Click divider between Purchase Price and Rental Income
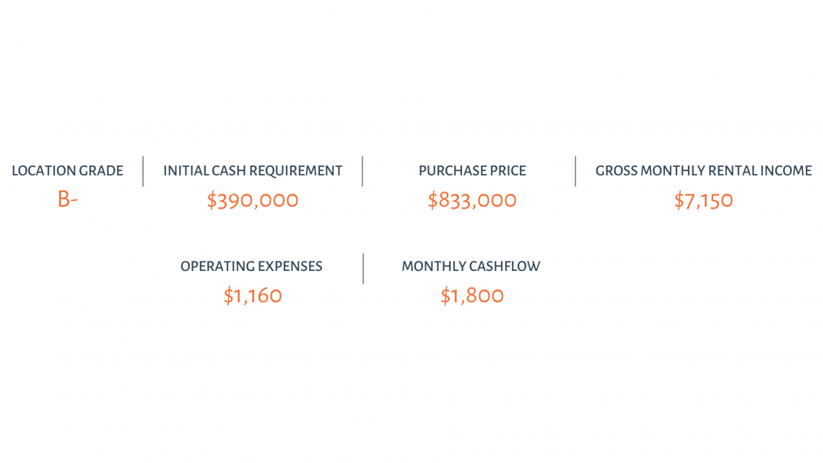The height and width of the screenshot is (463, 823). 575,171
